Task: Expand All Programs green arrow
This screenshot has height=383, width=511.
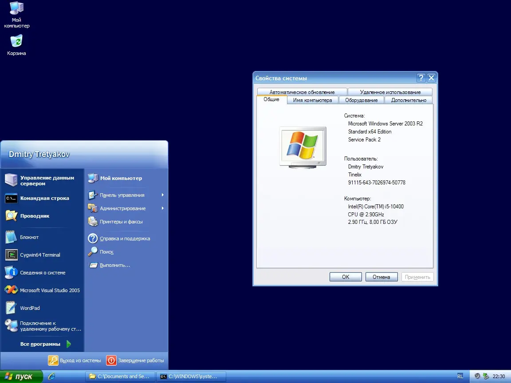Action: tap(68, 344)
